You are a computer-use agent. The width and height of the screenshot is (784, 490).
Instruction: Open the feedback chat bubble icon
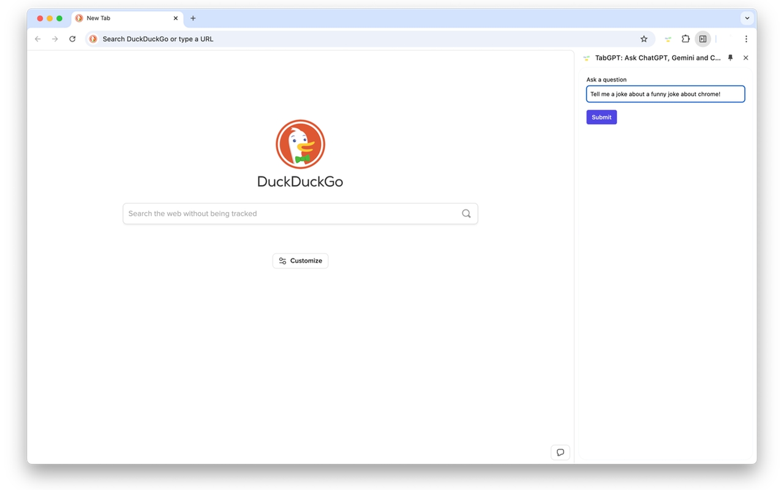pyautogui.click(x=560, y=453)
